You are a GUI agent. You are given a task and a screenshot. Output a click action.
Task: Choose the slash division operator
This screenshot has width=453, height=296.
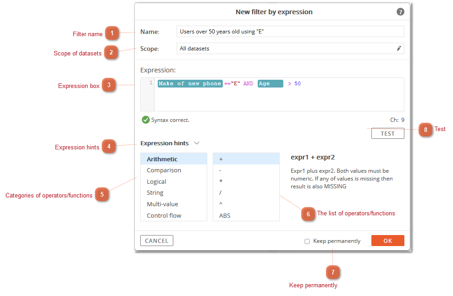click(246, 192)
